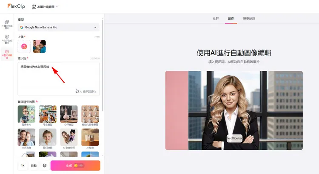
Task: Open the AI圖片生成圖片 sidebar tool
Action: (x=7, y=24)
